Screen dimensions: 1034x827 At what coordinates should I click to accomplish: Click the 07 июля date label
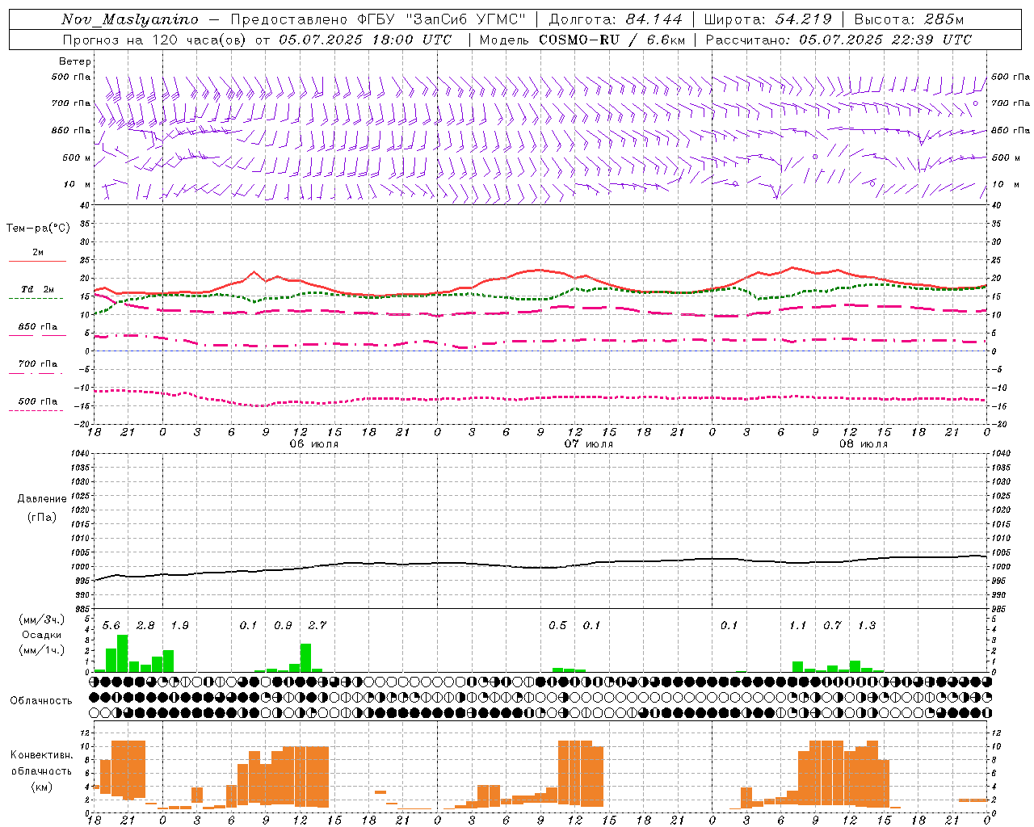pos(589,444)
